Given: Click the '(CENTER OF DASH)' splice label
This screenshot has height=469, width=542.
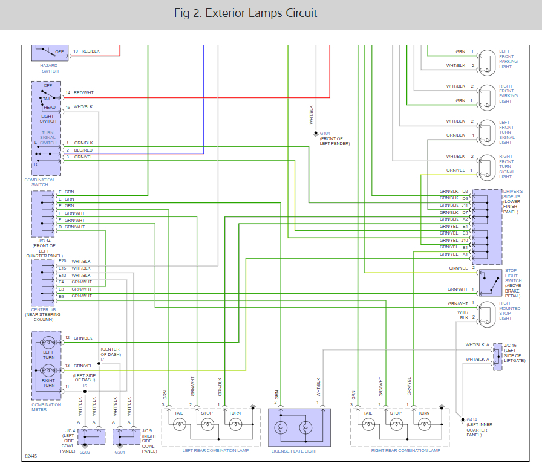Looking at the screenshot, I should [111, 352].
